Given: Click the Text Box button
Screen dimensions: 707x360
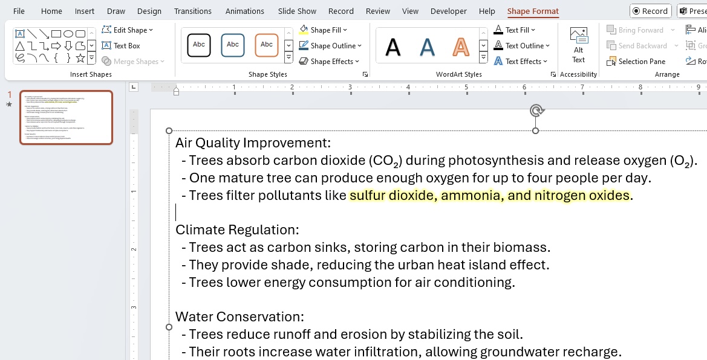Looking at the screenshot, I should [121, 45].
